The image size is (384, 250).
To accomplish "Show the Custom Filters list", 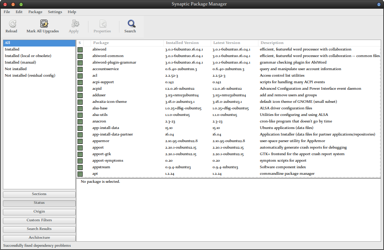I will [x=39, y=220].
